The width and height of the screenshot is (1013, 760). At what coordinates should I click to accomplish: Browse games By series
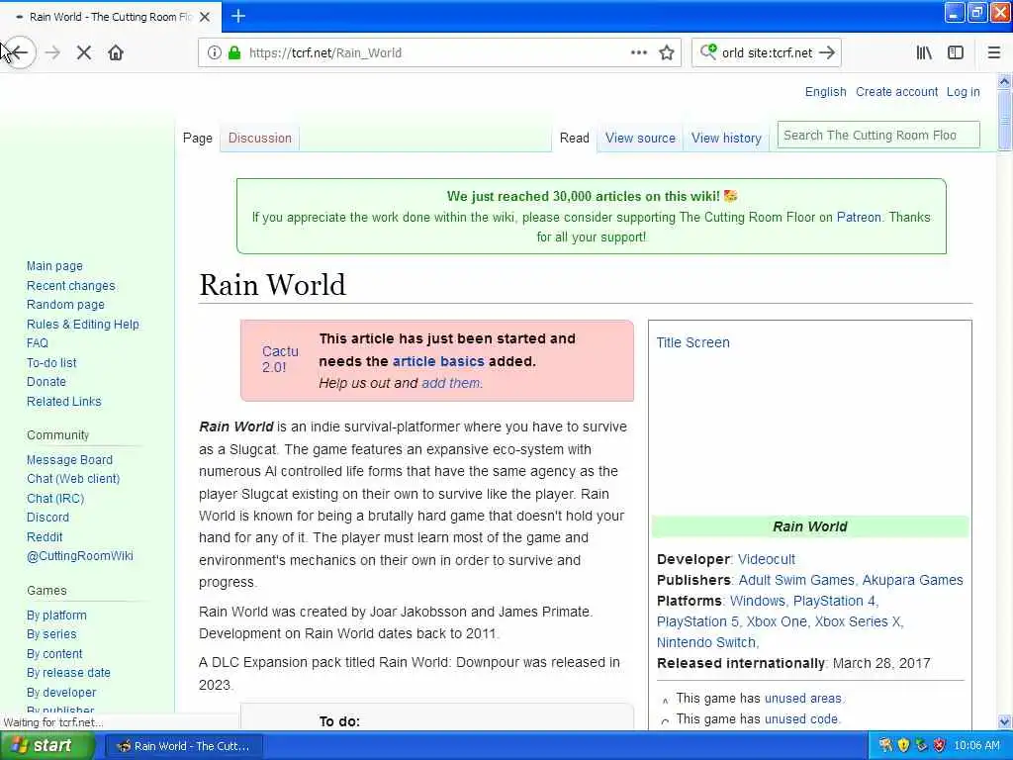(x=51, y=634)
